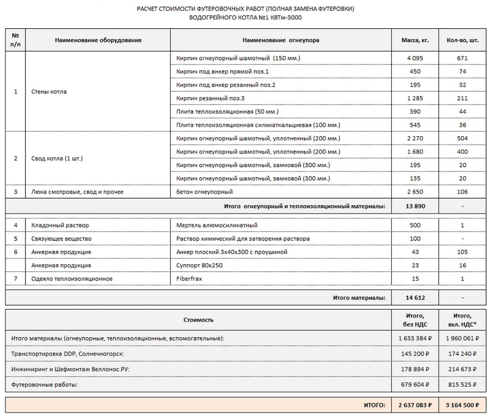The width and height of the screenshot is (492, 418).
Task: Select 'Инжиниринг и Шефмонтаж Веллонос.РУ:' label
Action: coord(70,369)
